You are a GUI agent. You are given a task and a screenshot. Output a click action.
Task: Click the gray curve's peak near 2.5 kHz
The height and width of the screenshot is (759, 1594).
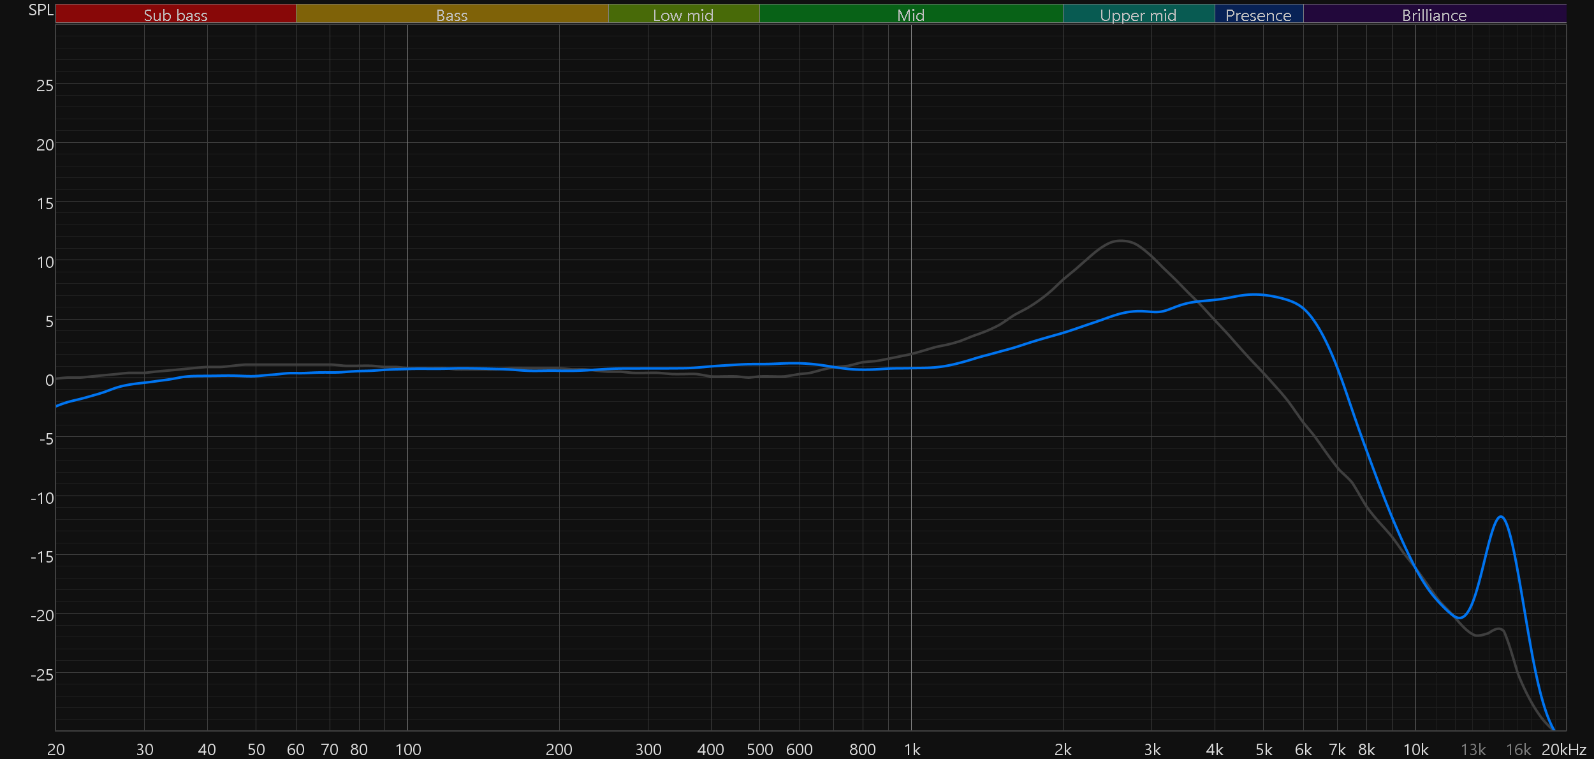1121,240
